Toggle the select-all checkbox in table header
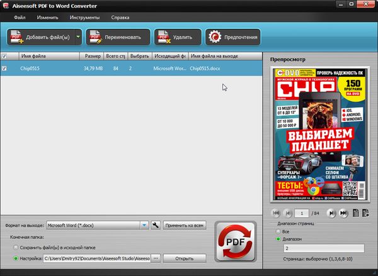Image resolution: width=378 pixels, height=276 pixels. [4, 57]
